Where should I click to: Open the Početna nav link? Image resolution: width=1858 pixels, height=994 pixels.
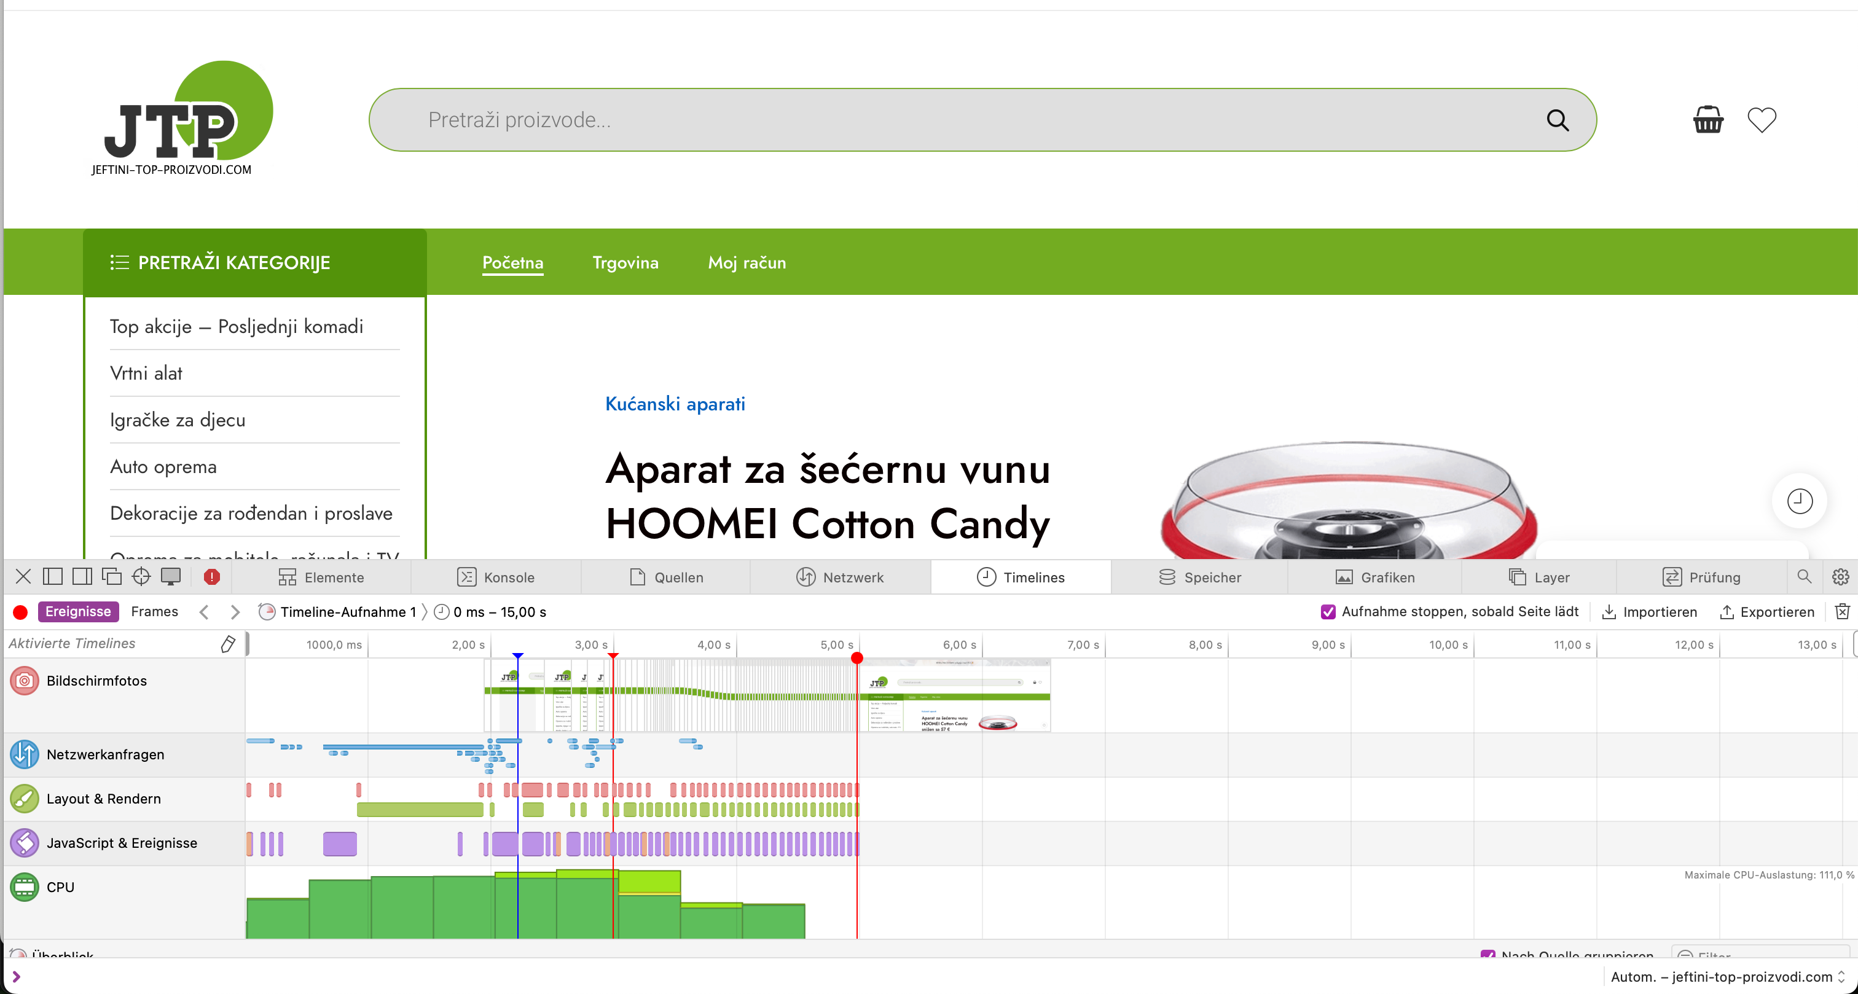point(513,262)
